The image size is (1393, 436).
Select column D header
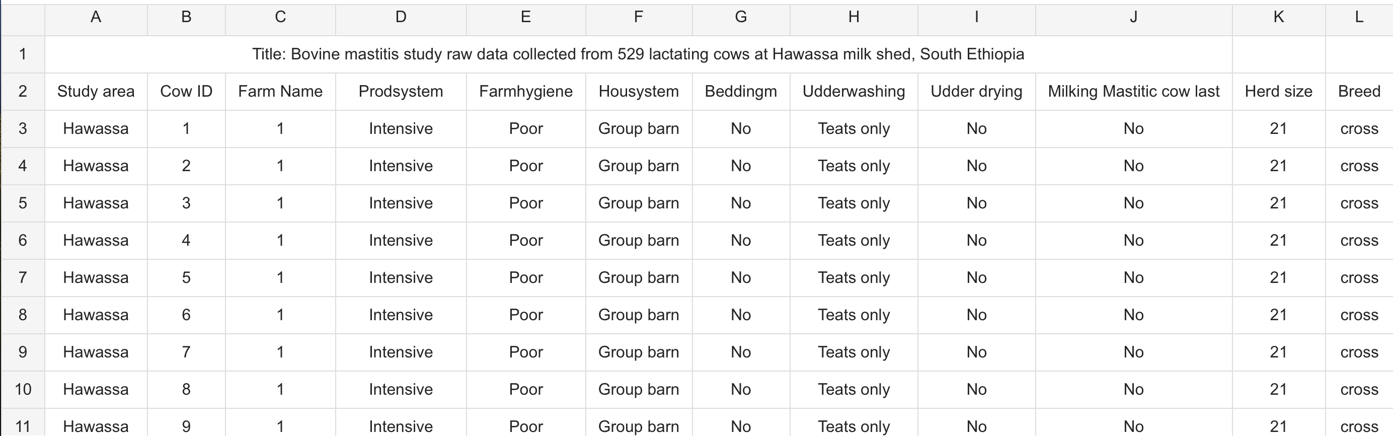(401, 17)
